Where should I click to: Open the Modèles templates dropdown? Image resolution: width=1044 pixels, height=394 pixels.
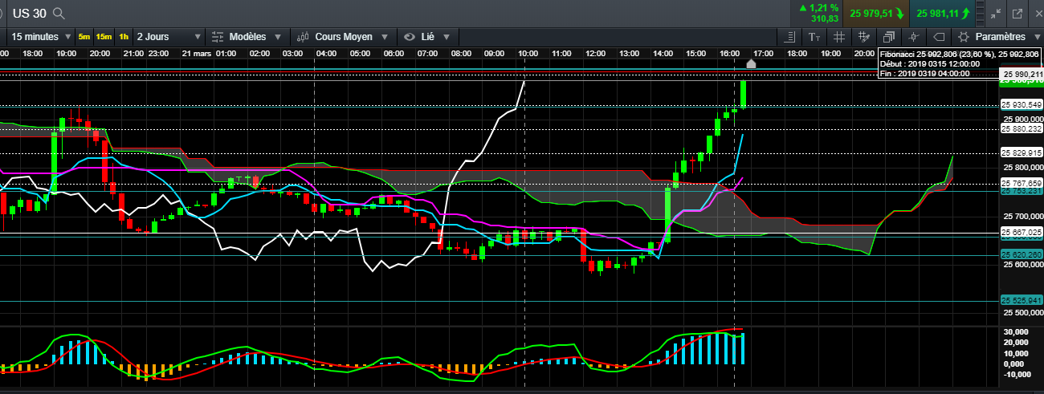[246, 37]
